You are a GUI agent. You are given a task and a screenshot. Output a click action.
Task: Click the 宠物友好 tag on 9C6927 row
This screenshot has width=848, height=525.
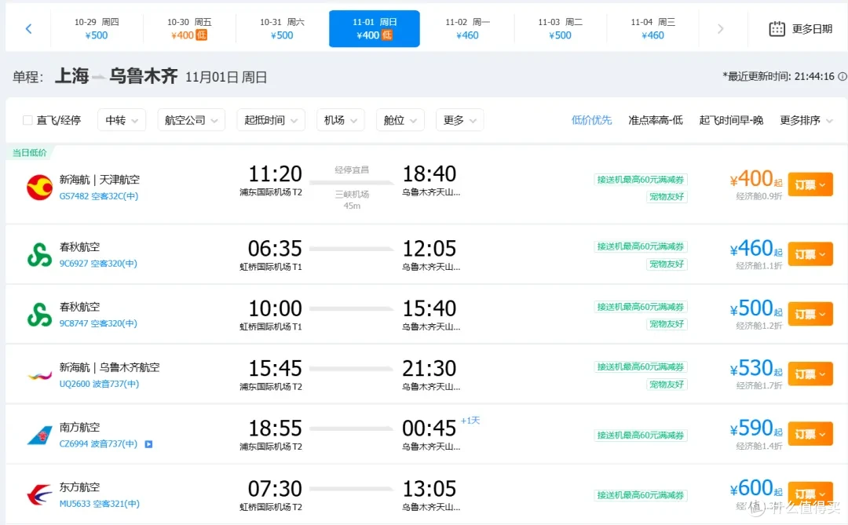[x=667, y=264]
